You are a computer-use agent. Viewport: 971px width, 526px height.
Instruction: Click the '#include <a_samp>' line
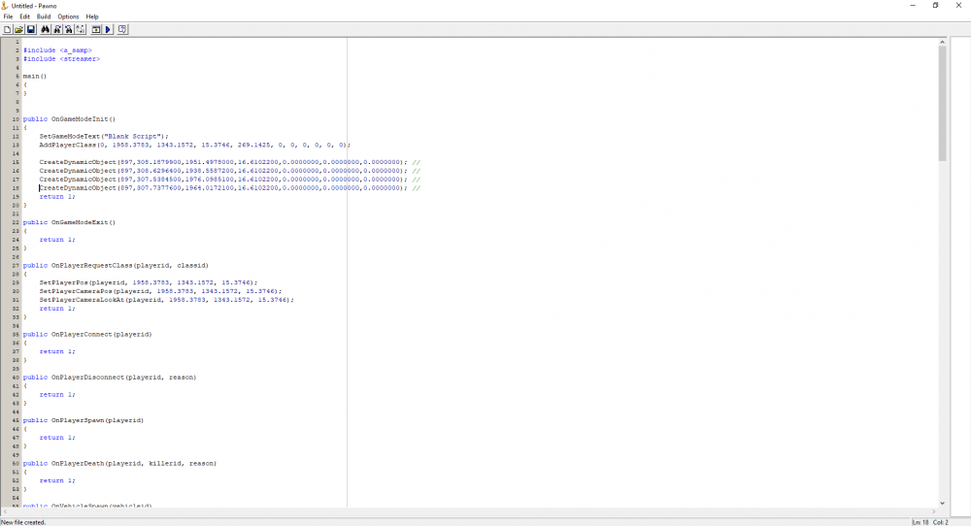(x=57, y=50)
